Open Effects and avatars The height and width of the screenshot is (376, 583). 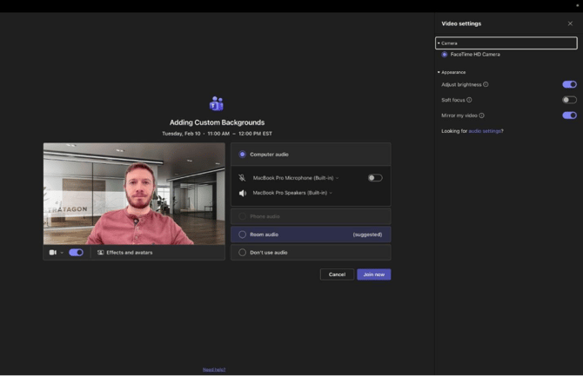[x=125, y=253]
